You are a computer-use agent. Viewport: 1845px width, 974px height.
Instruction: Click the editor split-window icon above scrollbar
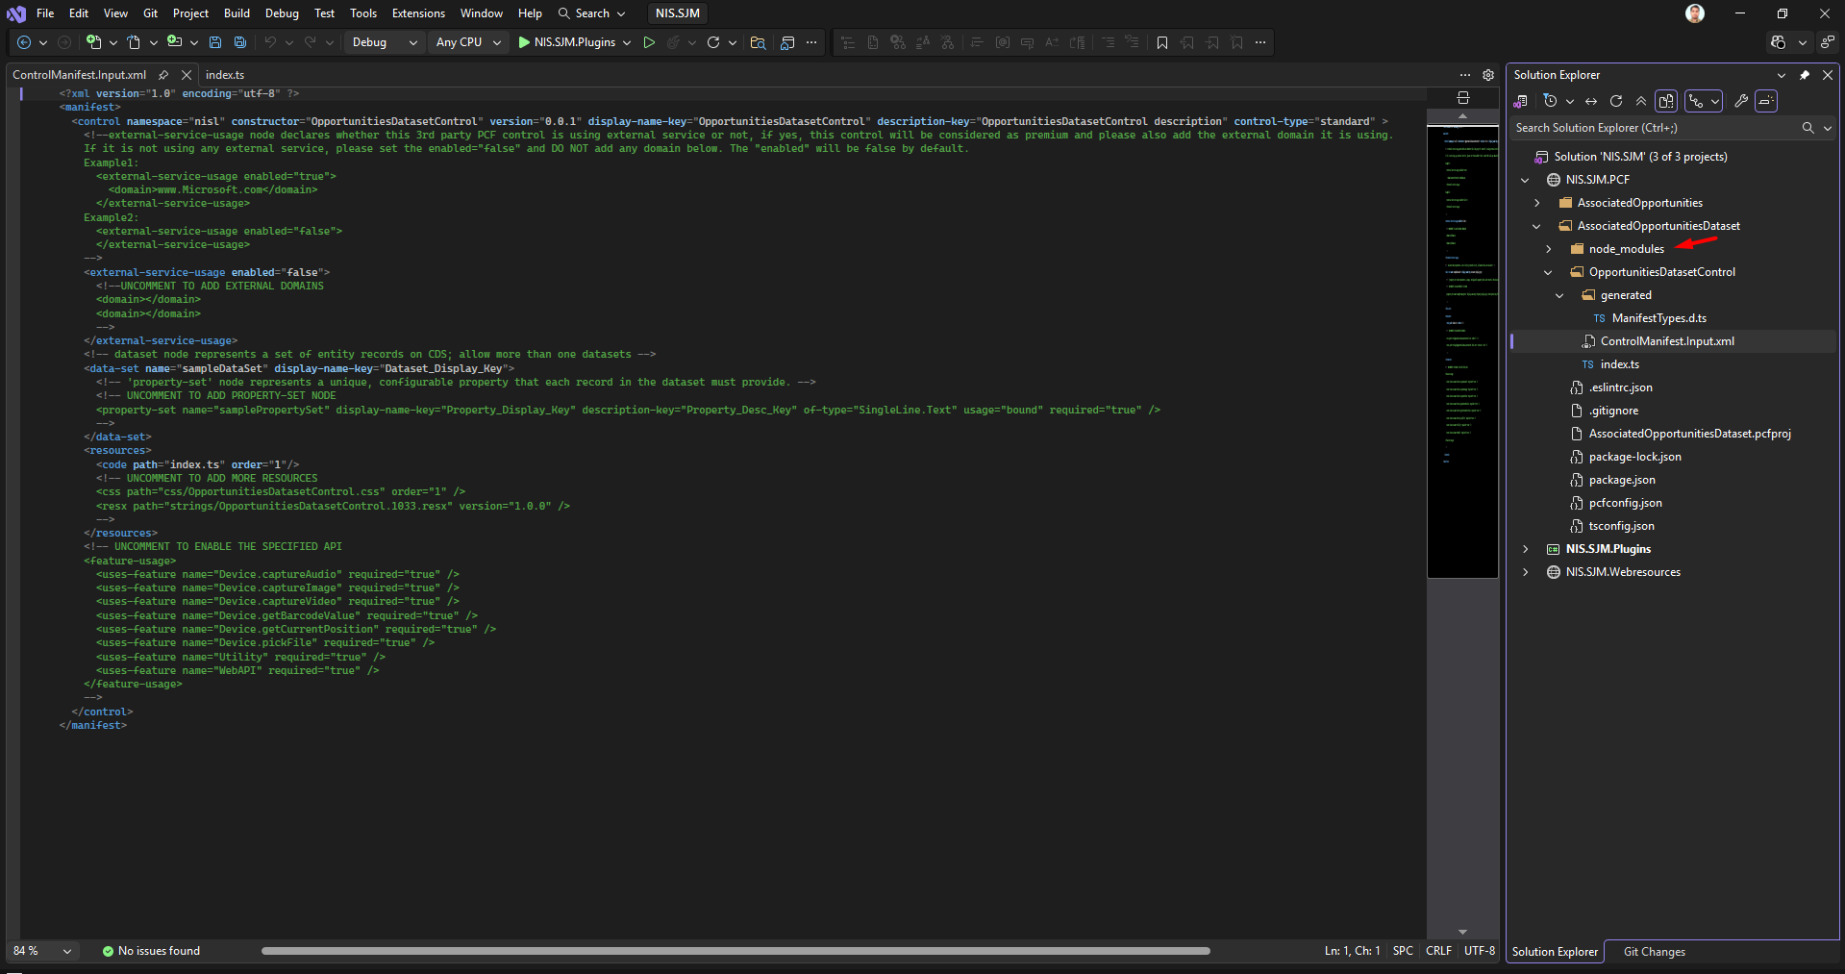[x=1463, y=97]
